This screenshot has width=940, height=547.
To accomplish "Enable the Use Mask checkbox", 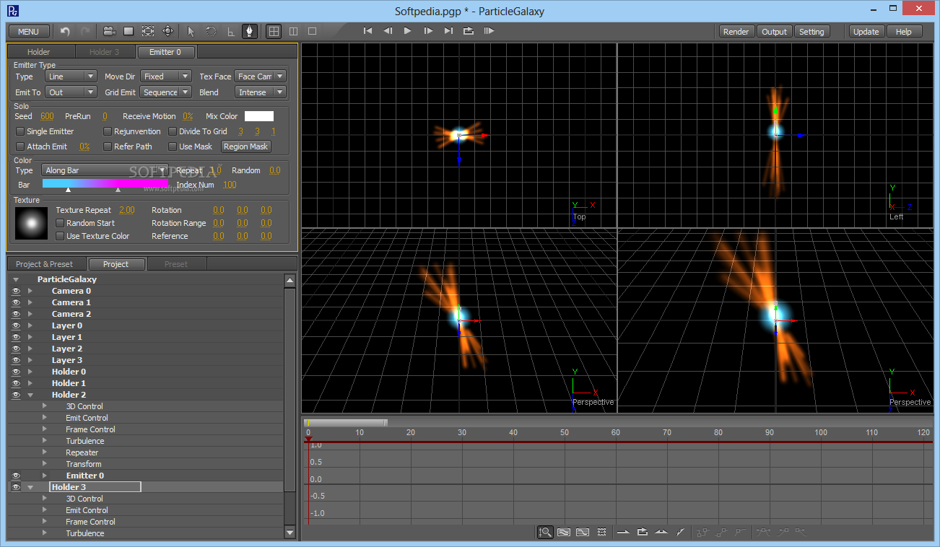I will pos(173,146).
